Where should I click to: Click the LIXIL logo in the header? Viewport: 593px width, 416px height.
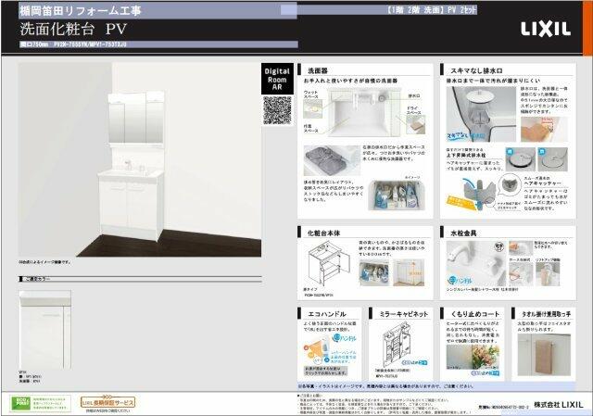pyautogui.click(x=546, y=29)
